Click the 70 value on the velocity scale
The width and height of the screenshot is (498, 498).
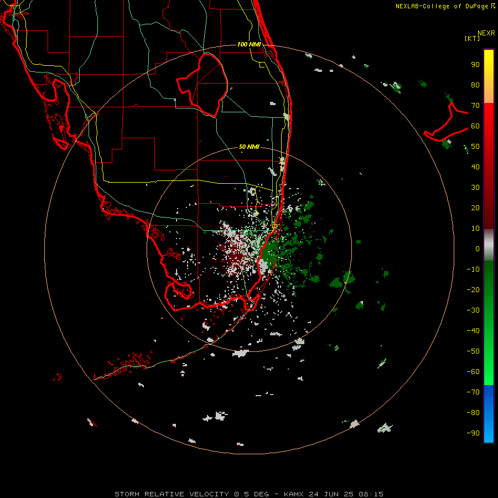tap(475, 106)
